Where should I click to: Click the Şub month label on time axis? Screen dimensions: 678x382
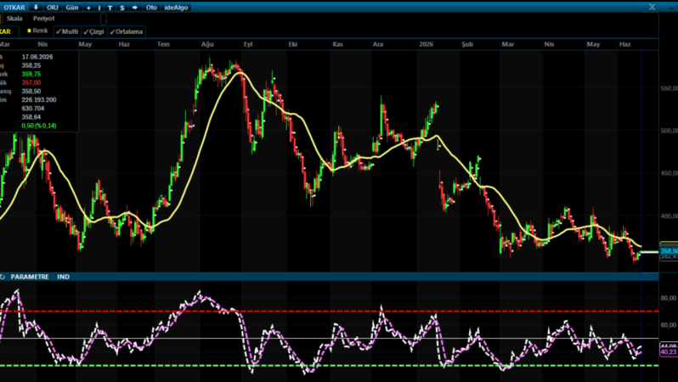click(x=467, y=44)
